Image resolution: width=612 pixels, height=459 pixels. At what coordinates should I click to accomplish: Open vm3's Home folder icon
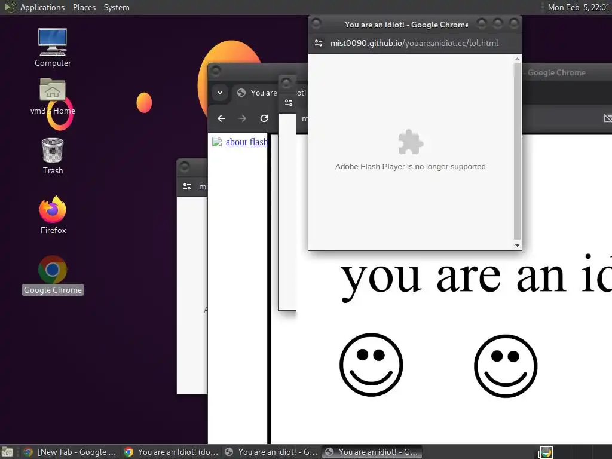coord(53,90)
